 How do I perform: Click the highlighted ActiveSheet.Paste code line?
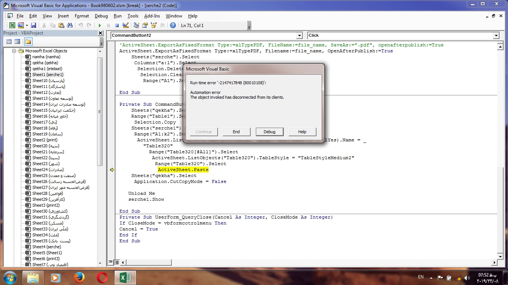pyautogui.click(x=183, y=170)
